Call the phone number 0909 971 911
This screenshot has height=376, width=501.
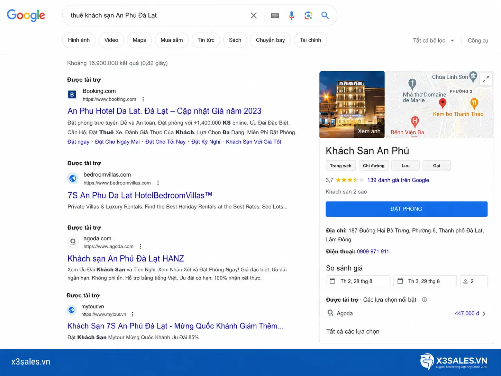tap(373, 252)
